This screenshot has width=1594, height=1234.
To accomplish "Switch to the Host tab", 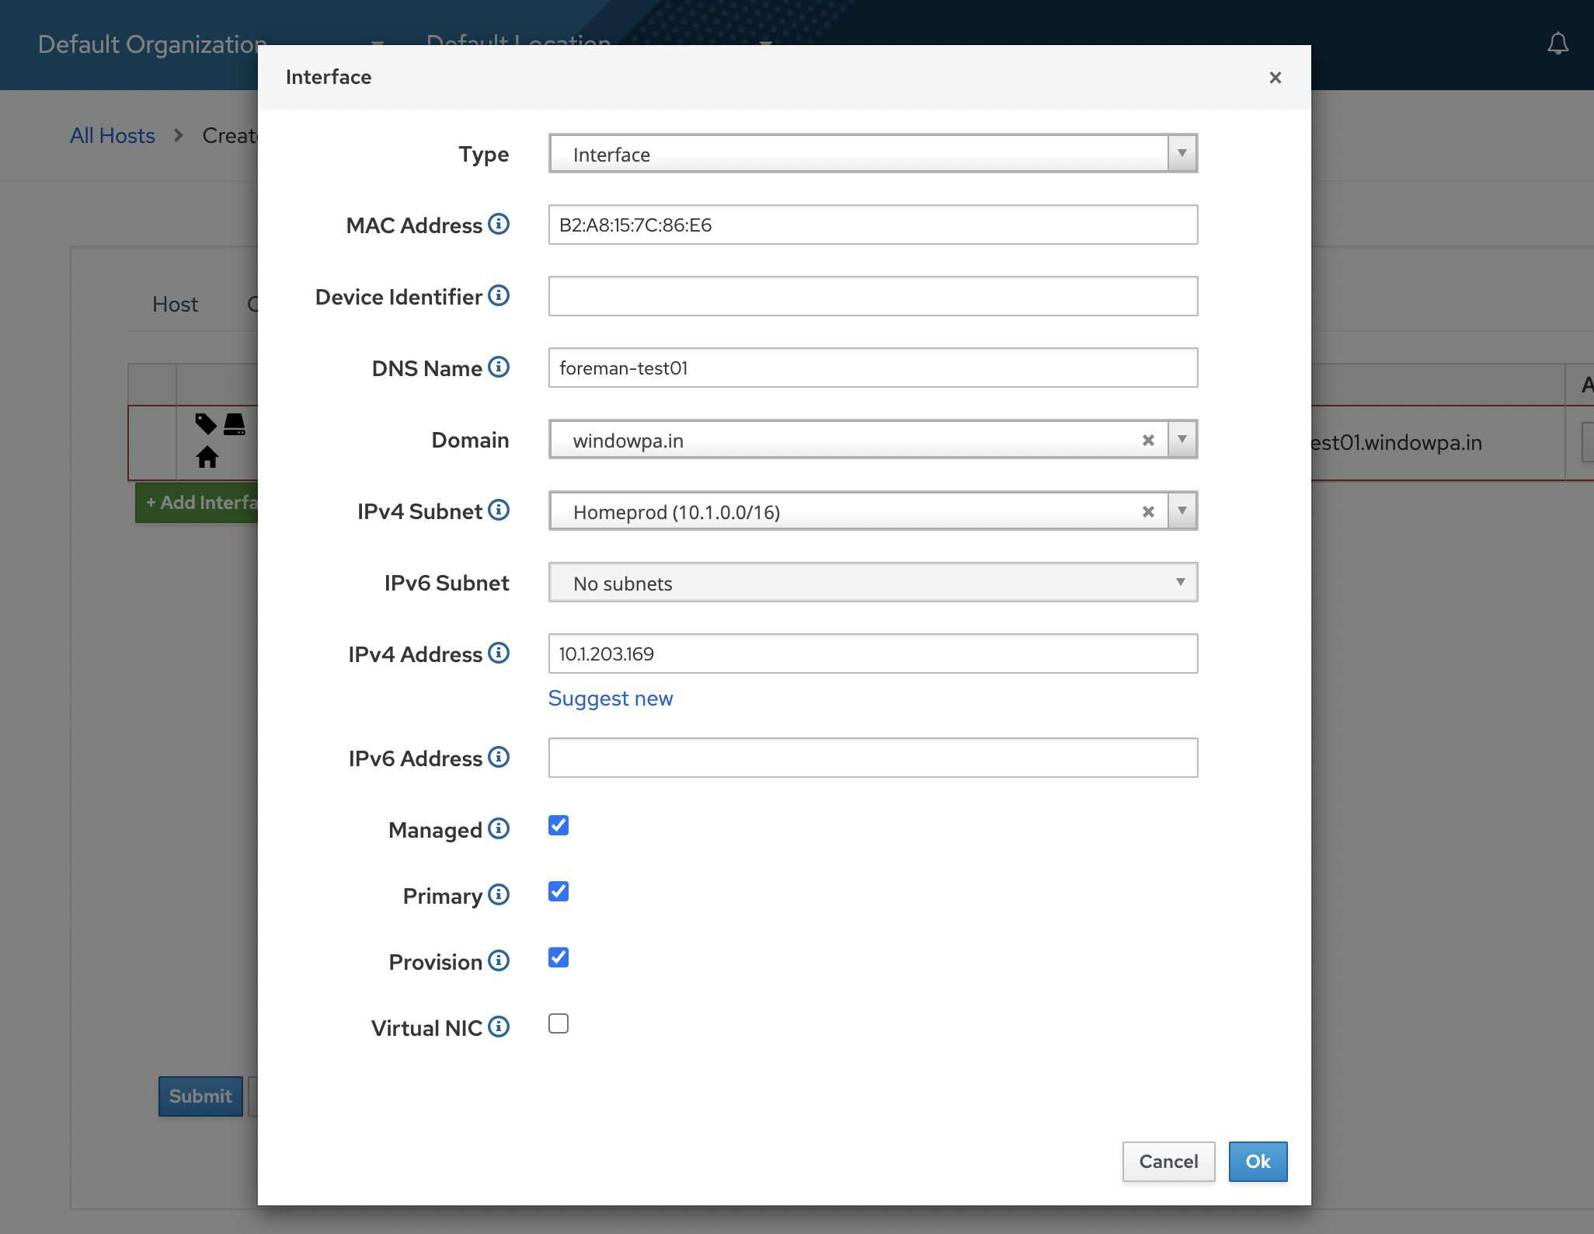I will pos(175,304).
